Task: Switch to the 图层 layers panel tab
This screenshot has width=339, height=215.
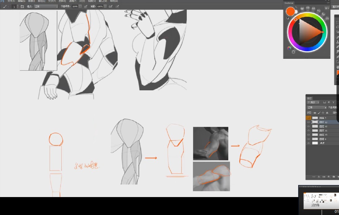Action: 309,98
